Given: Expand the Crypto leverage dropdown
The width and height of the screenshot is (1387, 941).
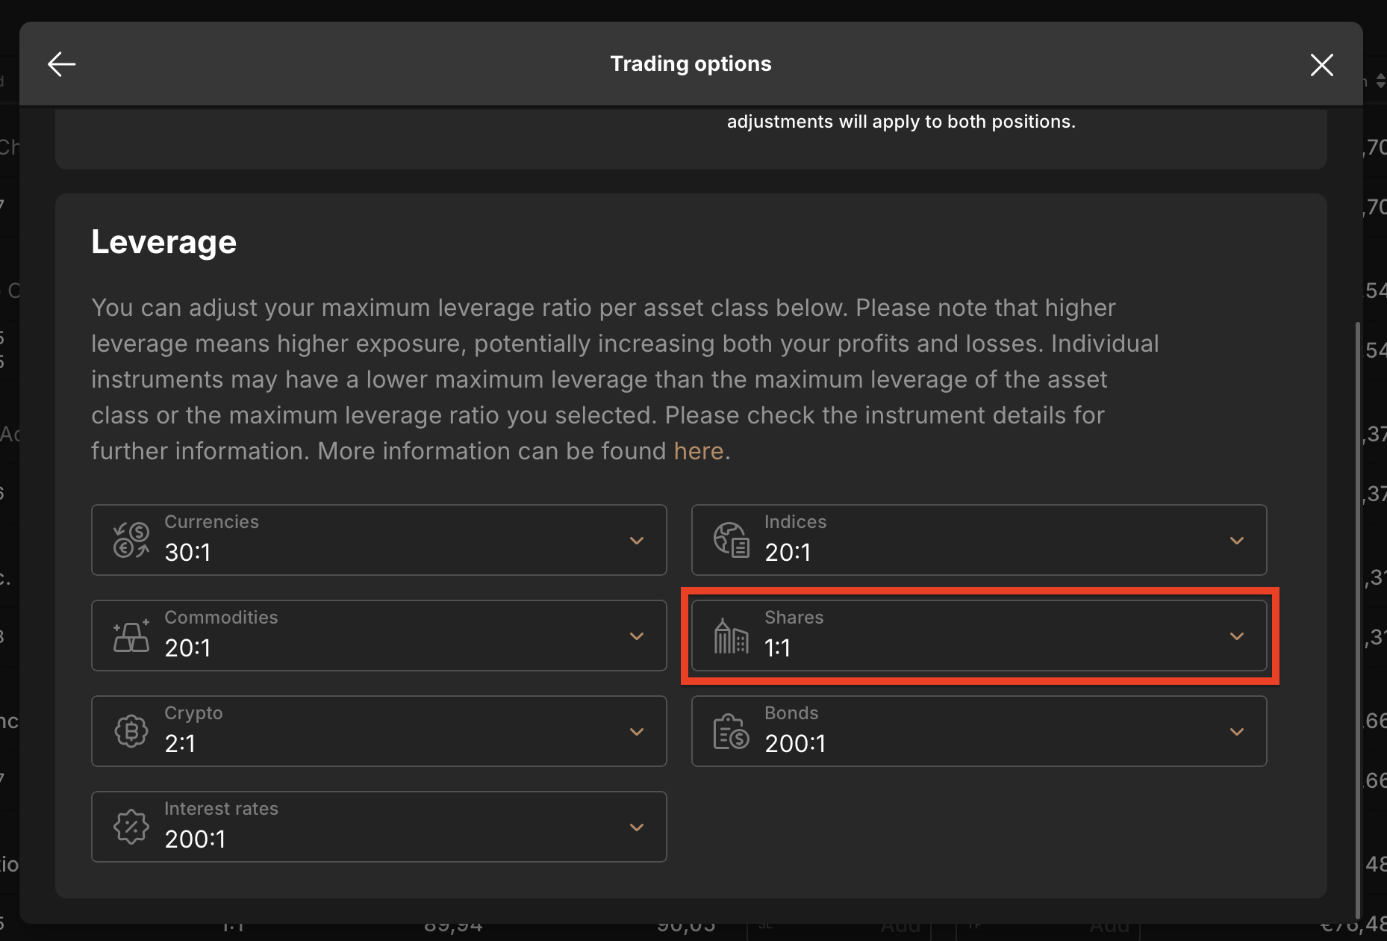Looking at the screenshot, I should pos(637,731).
